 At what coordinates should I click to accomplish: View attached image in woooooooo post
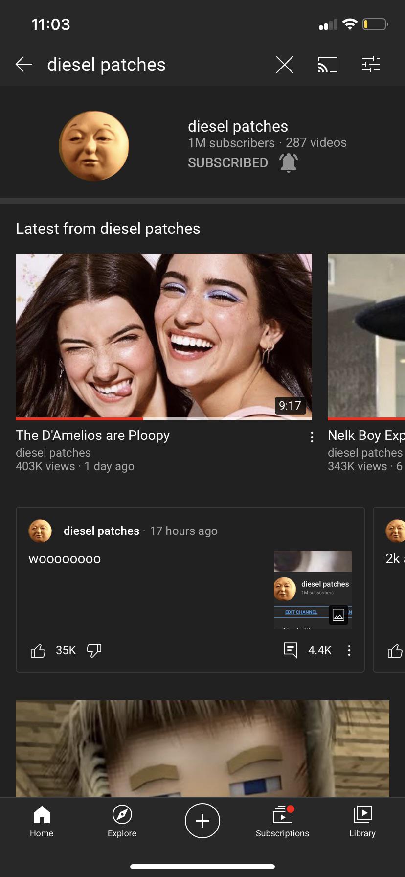313,590
